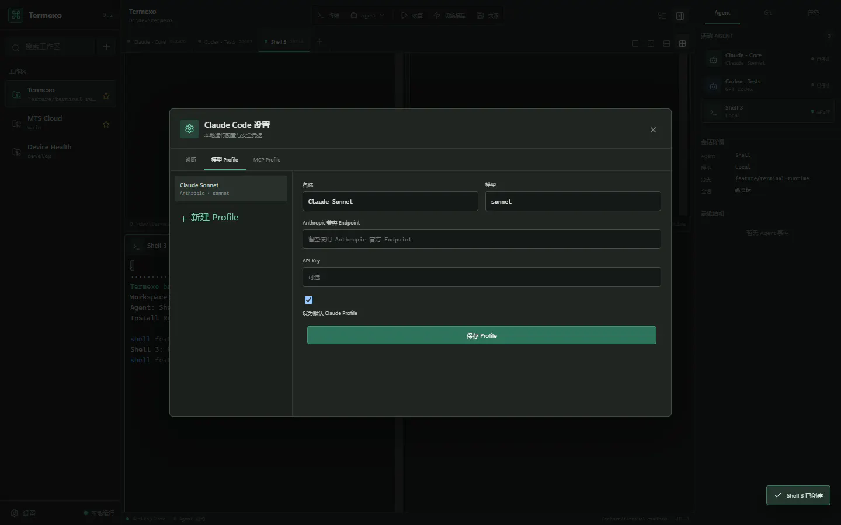Click the terminal icon of Shell 3 agent

point(713,112)
